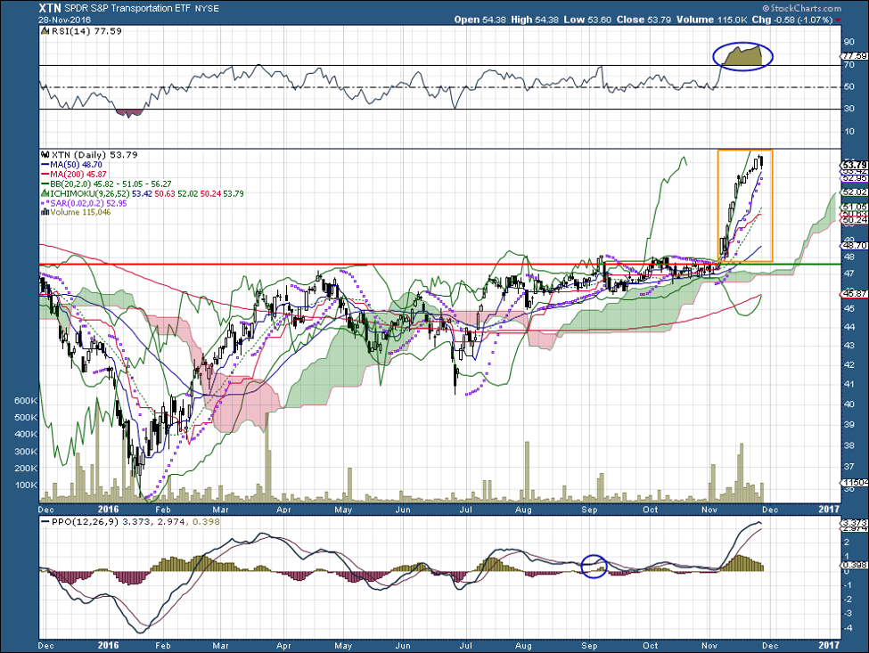Click the 40 level on price axis

[x=849, y=404]
